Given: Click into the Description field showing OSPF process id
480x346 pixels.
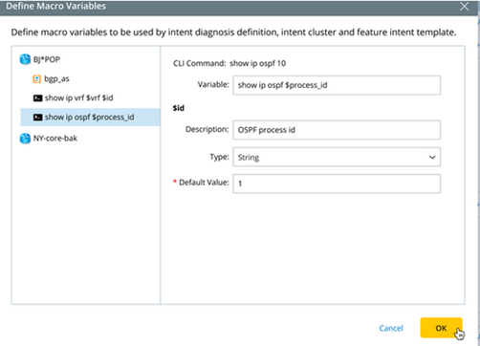Looking at the screenshot, I should 337,130.
